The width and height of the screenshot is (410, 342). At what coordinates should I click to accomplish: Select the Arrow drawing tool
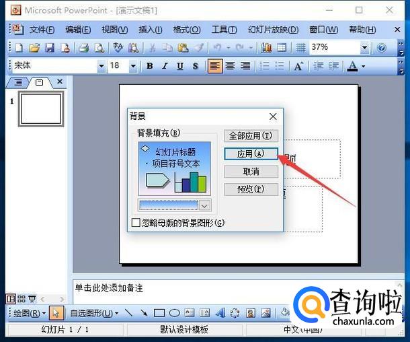click(x=144, y=312)
